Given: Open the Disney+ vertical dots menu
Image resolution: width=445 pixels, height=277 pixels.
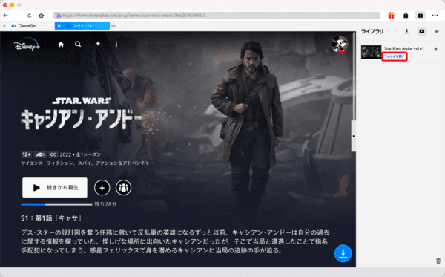Looking at the screenshot, I should click(x=116, y=44).
